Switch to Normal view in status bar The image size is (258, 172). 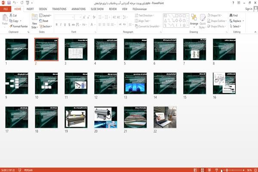[195, 170]
